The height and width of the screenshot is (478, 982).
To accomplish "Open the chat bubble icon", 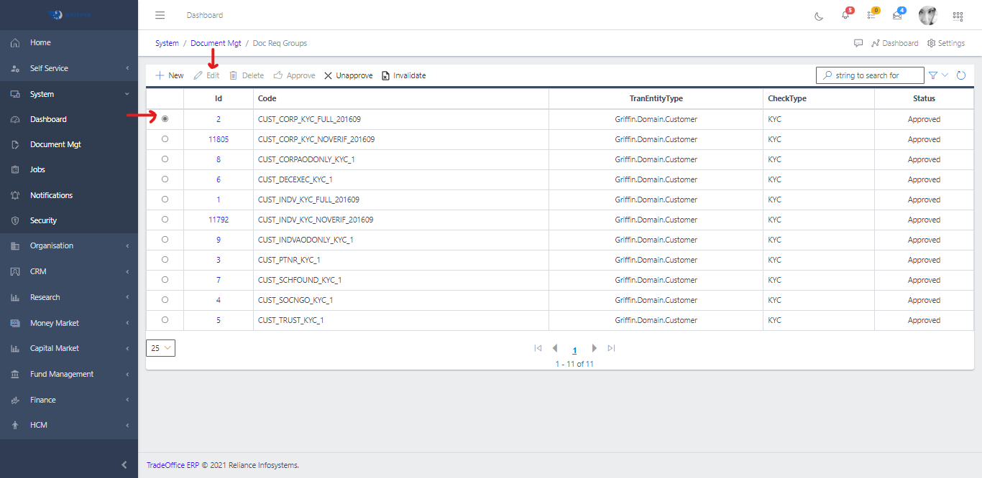I will 858,43.
